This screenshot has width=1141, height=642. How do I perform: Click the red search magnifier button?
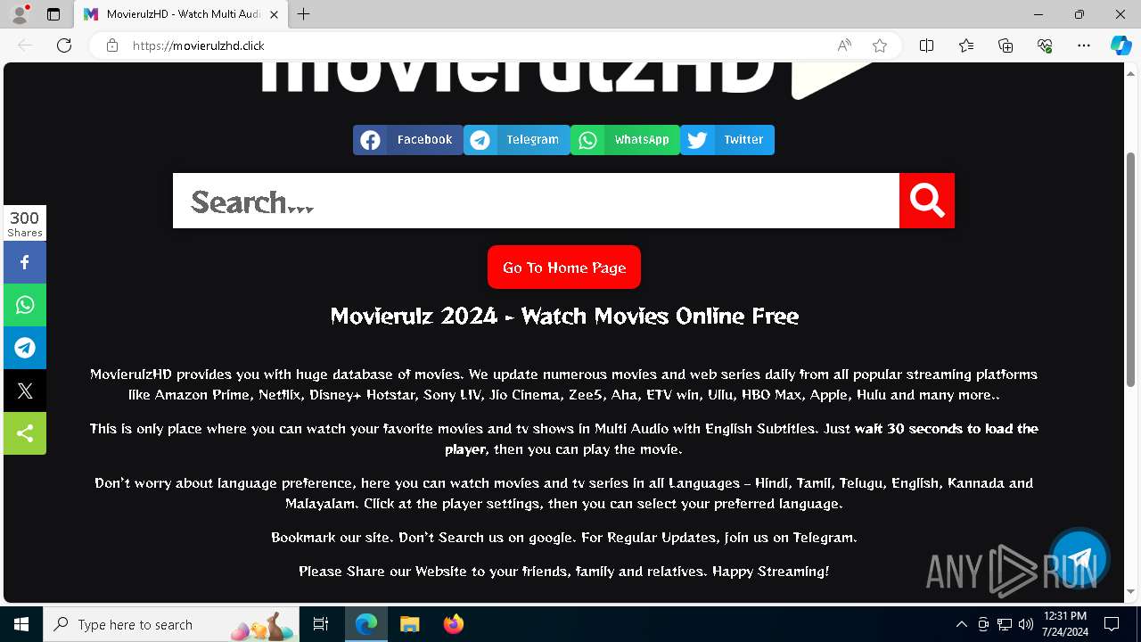pos(927,201)
